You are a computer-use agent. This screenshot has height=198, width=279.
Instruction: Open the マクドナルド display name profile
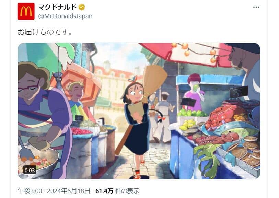click(57, 7)
